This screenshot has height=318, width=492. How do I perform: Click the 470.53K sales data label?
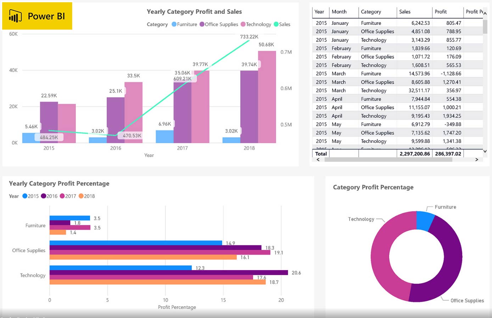coord(132,135)
